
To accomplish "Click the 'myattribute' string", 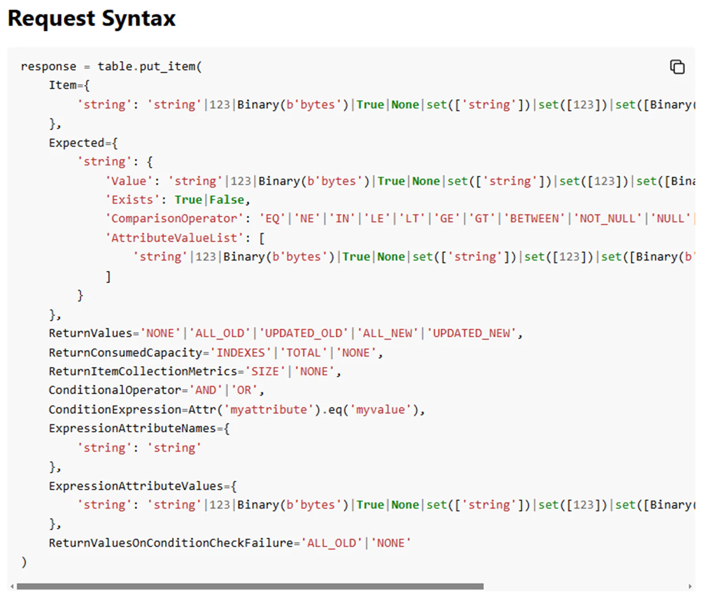I will click(269, 409).
